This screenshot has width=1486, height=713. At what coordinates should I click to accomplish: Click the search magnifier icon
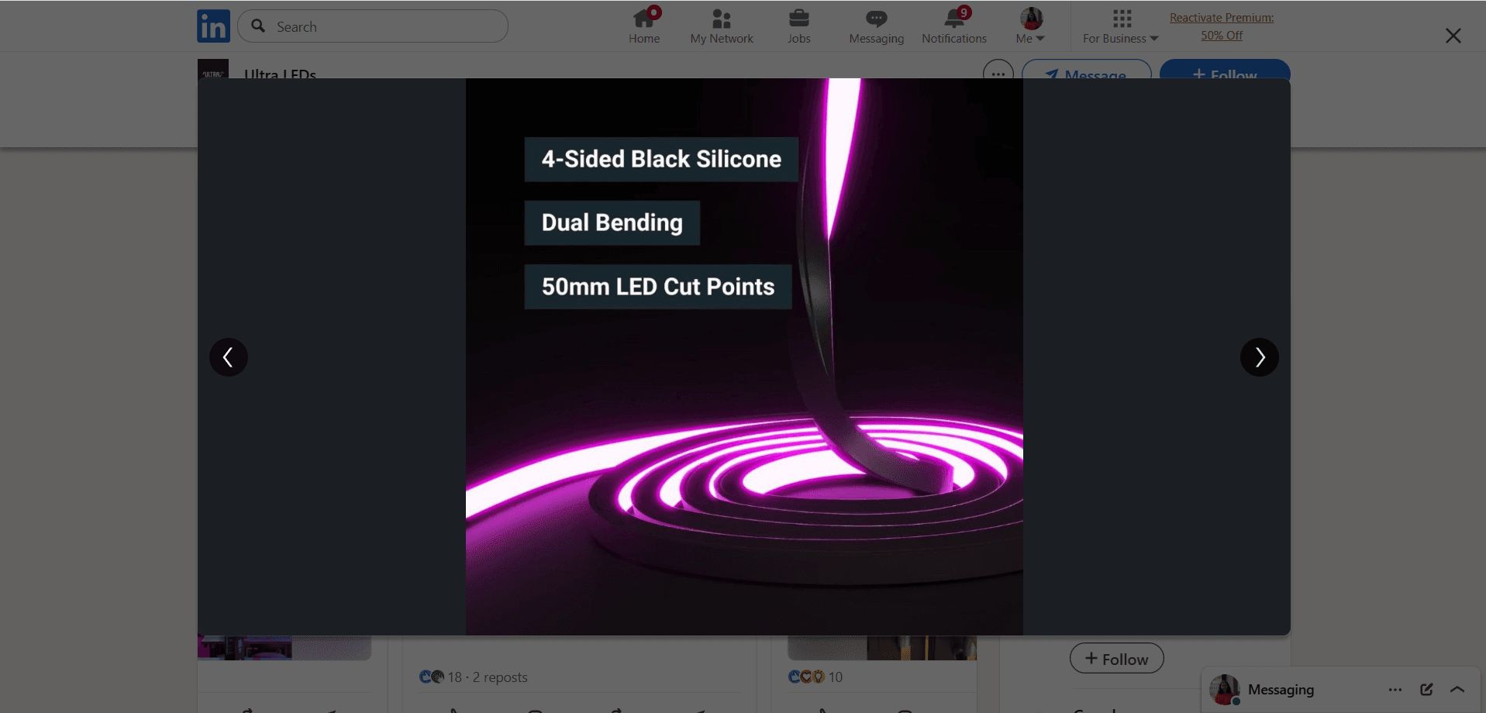[258, 26]
